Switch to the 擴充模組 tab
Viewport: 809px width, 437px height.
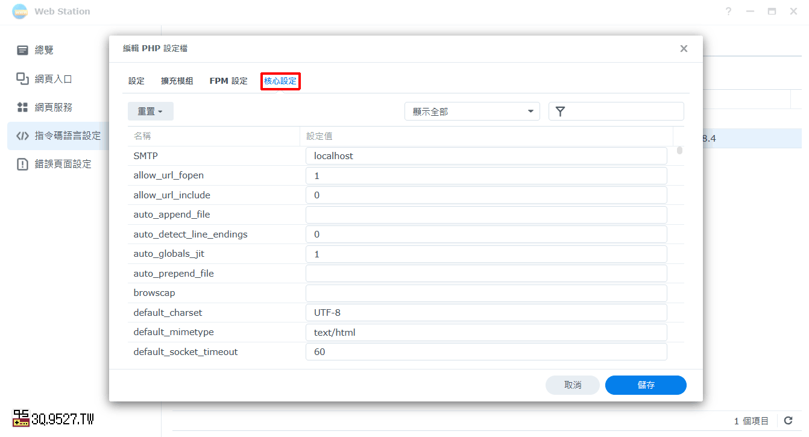pos(177,81)
